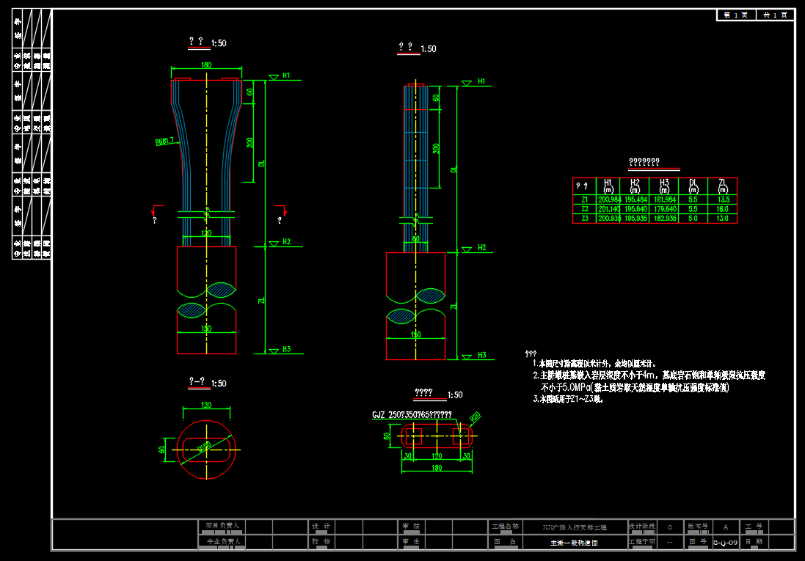Select the H1 elevation marker on the left pier
This screenshot has width=805, height=561.
pyautogui.click(x=286, y=76)
